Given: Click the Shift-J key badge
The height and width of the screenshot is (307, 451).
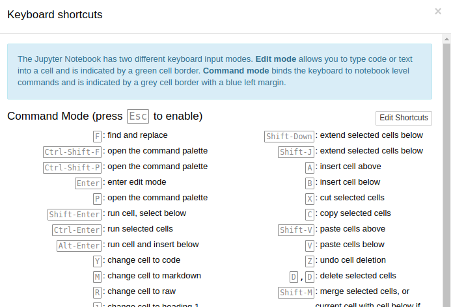Looking at the screenshot, I should click(x=296, y=152).
